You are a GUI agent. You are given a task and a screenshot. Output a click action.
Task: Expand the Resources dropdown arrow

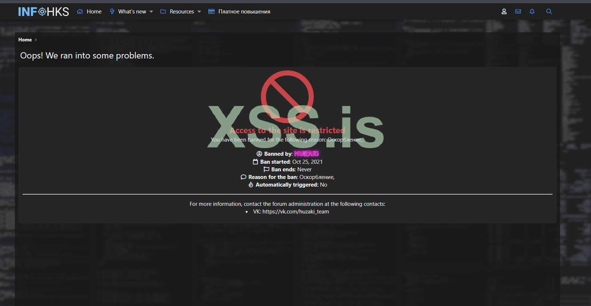pyautogui.click(x=199, y=12)
